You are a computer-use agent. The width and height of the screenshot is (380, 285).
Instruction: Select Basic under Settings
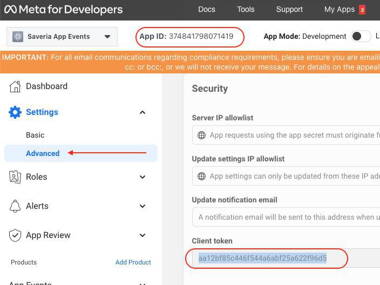pyautogui.click(x=35, y=135)
